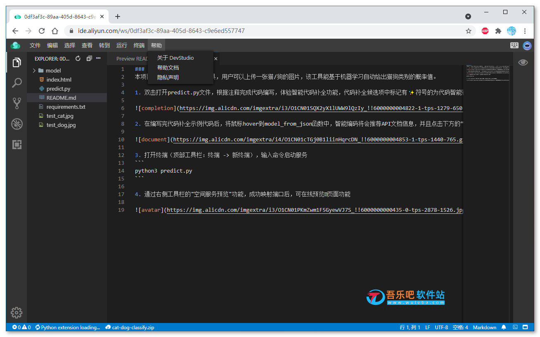The image size is (540, 337).
Task: Open the 转到 menu
Action: coord(104,45)
